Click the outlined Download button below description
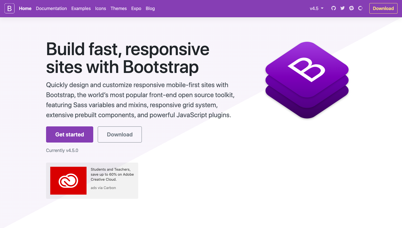Viewport: 402px width, 228px height. [x=120, y=134]
